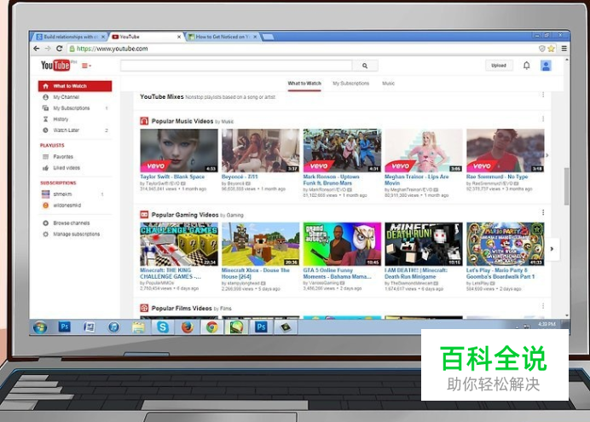Open the account avatar icon
The height and width of the screenshot is (422, 590).
coord(546,66)
